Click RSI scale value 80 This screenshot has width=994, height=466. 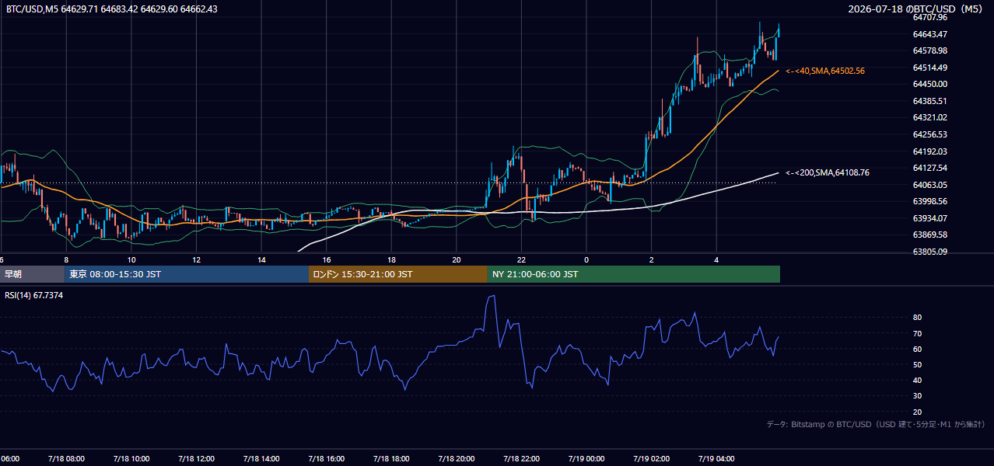[918, 318]
